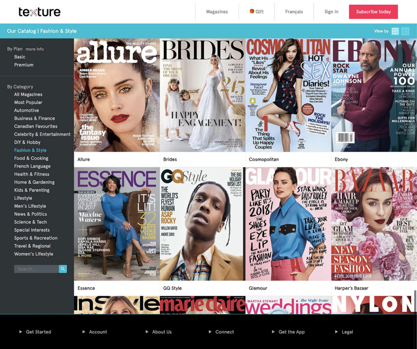Open Men's Lifestyle category
Viewport: 417px width, 349px height.
pyautogui.click(x=30, y=206)
